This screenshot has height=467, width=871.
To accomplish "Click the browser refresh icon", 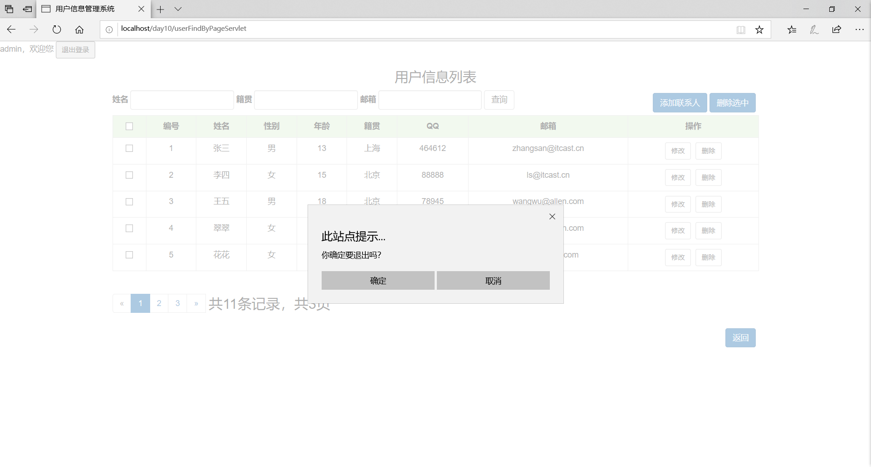I will (x=57, y=29).
